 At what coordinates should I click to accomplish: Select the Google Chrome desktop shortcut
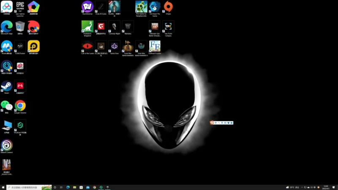tap(20, 107)
